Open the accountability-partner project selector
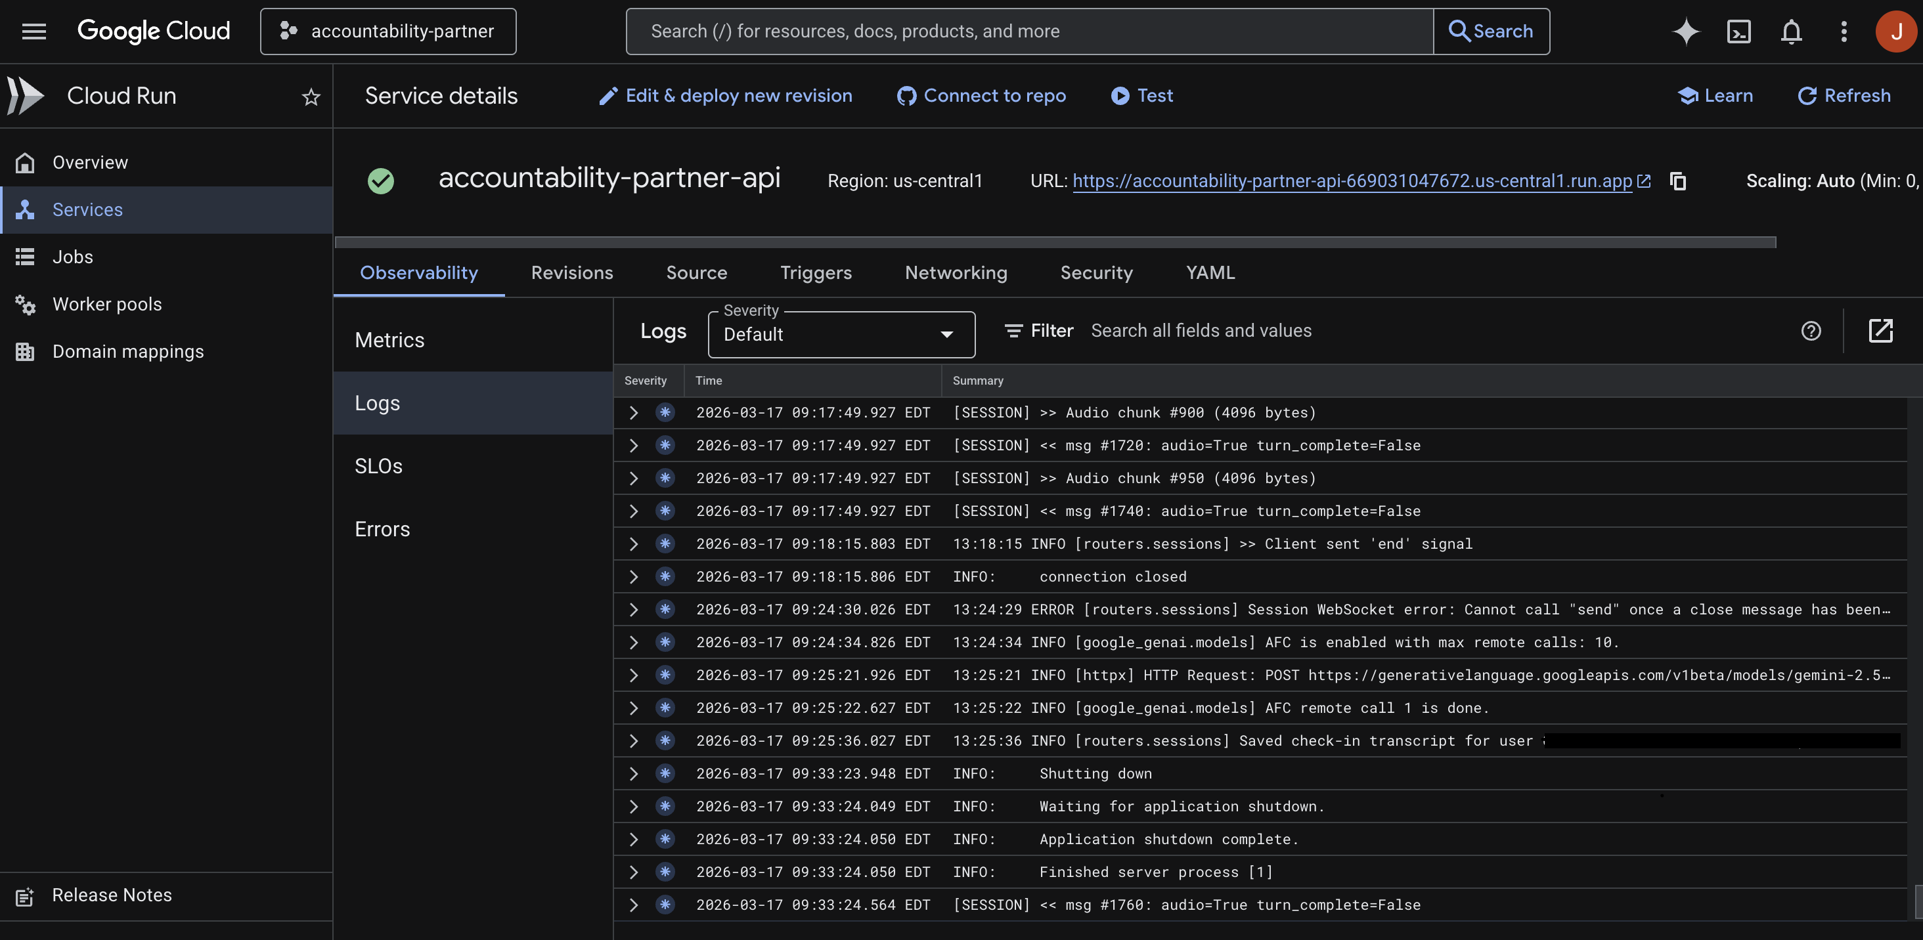1923x940 pixels. tap(387, 32)
